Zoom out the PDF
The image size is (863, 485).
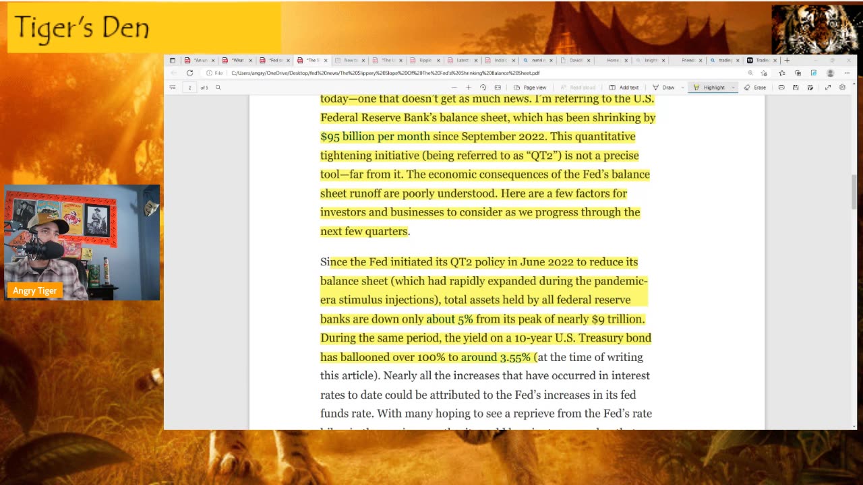454,88
